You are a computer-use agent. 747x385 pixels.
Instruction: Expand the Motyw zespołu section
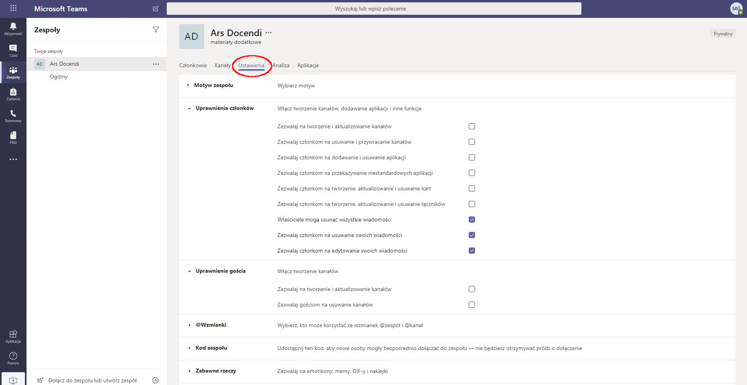(188, 85)
